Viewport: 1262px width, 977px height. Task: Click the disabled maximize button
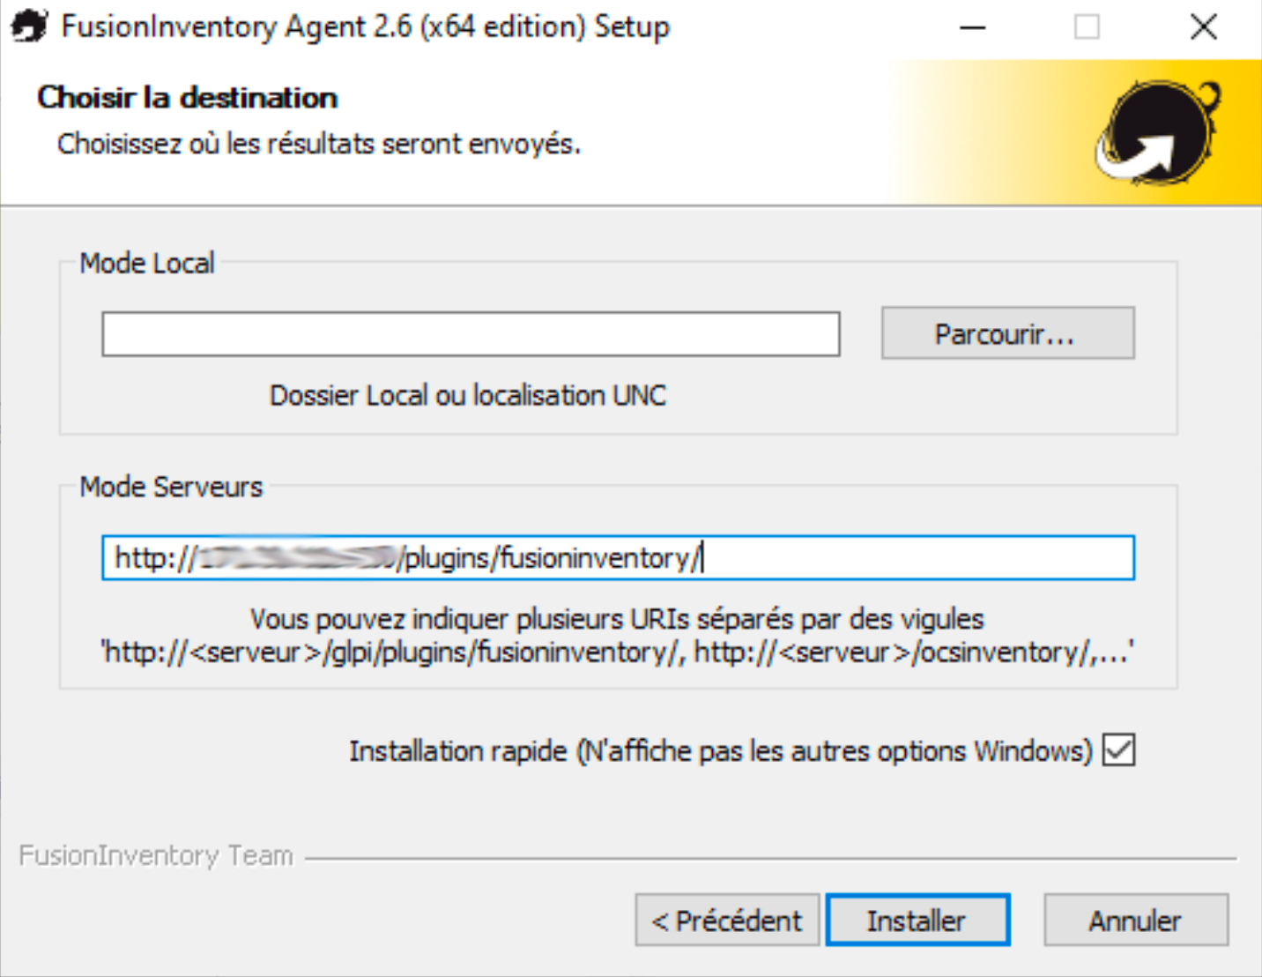point(1087,27)
